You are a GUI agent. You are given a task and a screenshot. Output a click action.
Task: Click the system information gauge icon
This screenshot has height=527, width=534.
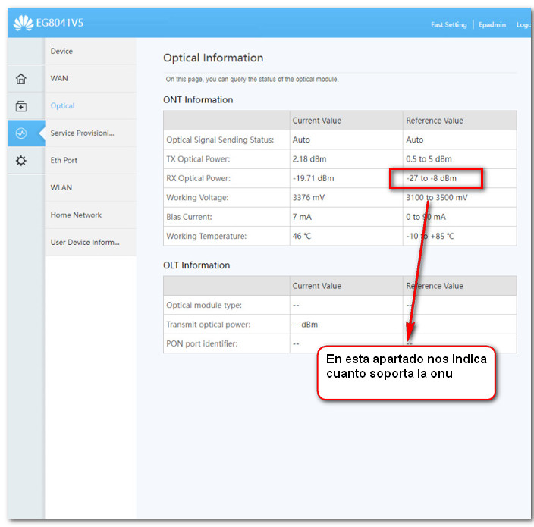[21, 133]
